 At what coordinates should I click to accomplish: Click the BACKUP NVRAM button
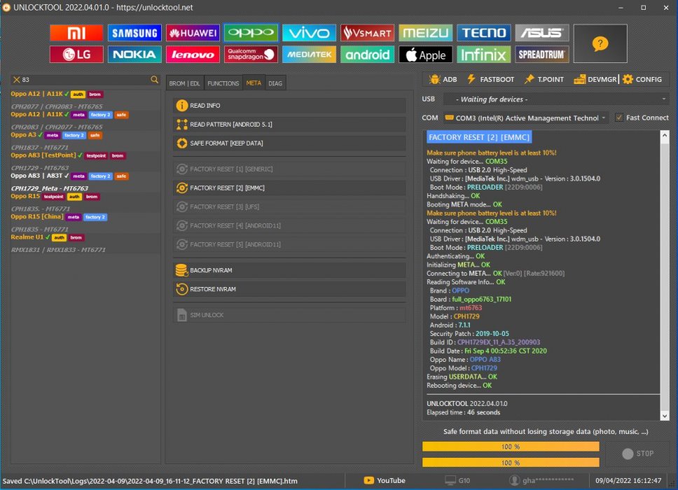click(290, 270)
